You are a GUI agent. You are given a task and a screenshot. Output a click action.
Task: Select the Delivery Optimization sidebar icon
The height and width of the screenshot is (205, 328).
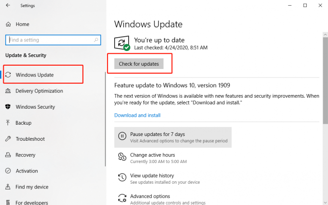8,91
